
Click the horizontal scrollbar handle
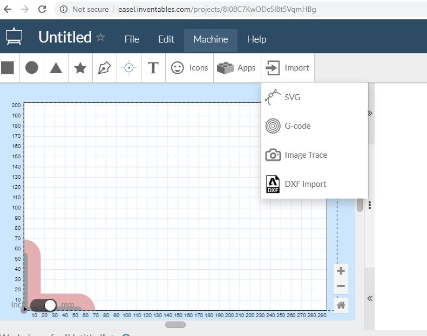[175, 325]
